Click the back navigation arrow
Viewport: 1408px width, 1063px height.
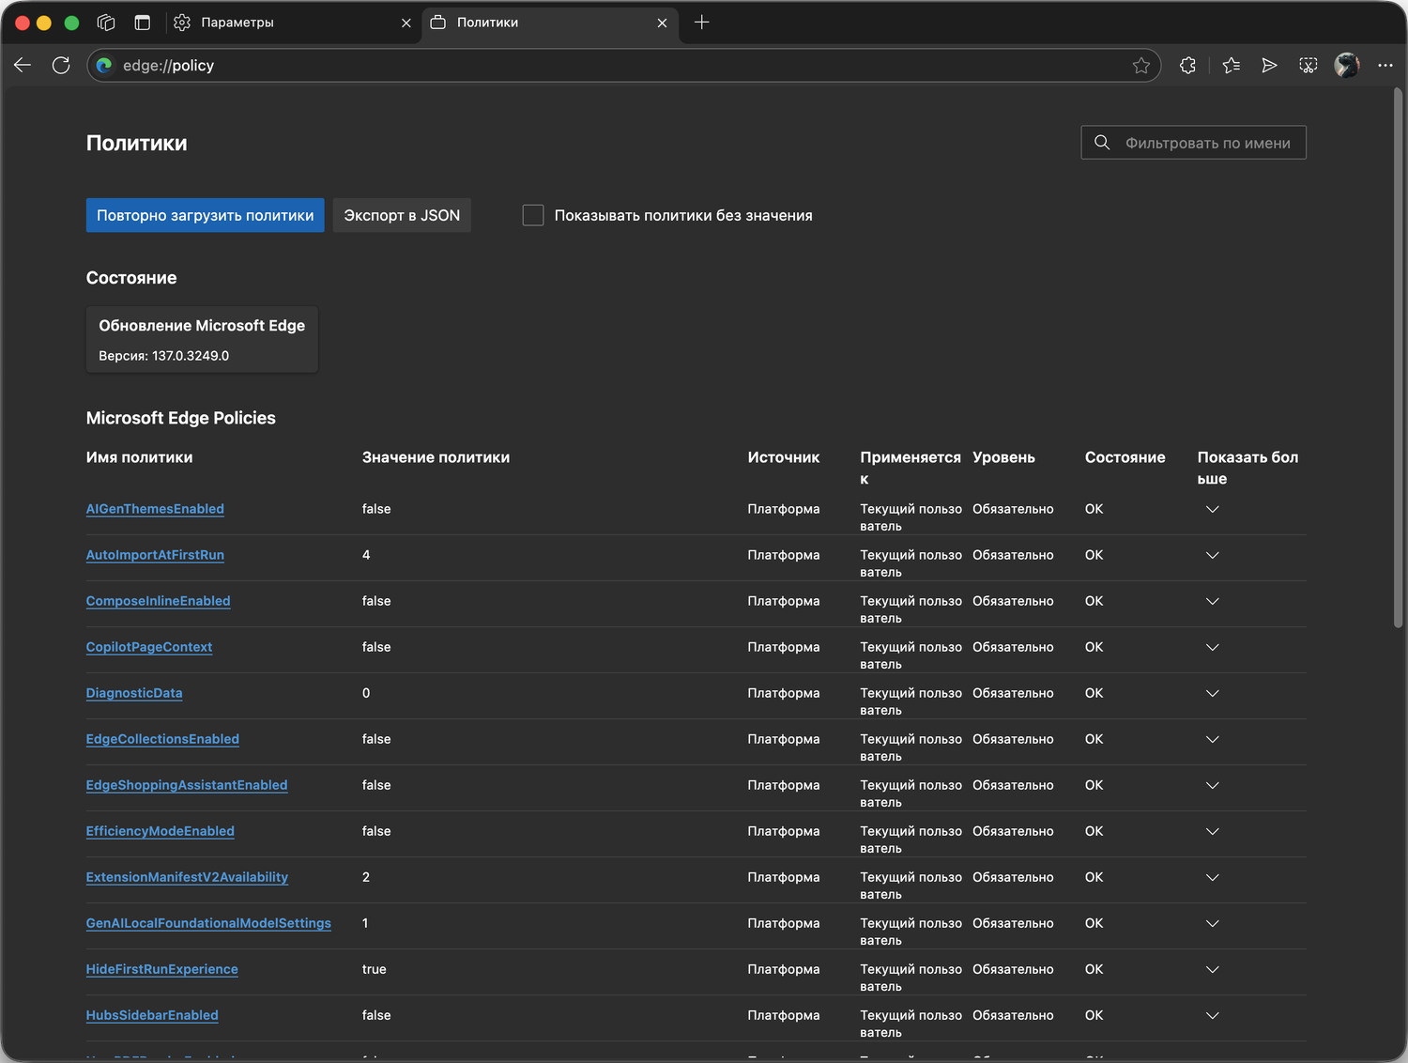(x=23, y=65)
